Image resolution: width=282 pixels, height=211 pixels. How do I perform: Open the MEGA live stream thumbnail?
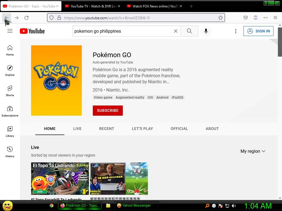click(119, 179)
